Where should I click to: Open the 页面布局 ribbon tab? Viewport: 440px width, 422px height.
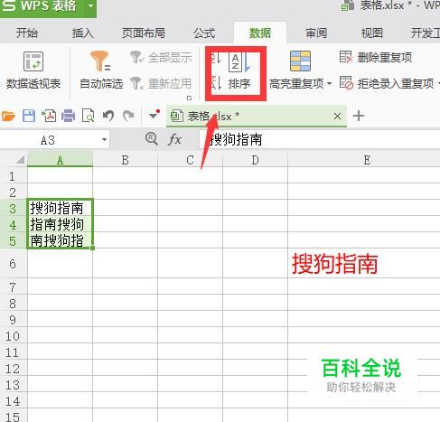pos(144,33)
